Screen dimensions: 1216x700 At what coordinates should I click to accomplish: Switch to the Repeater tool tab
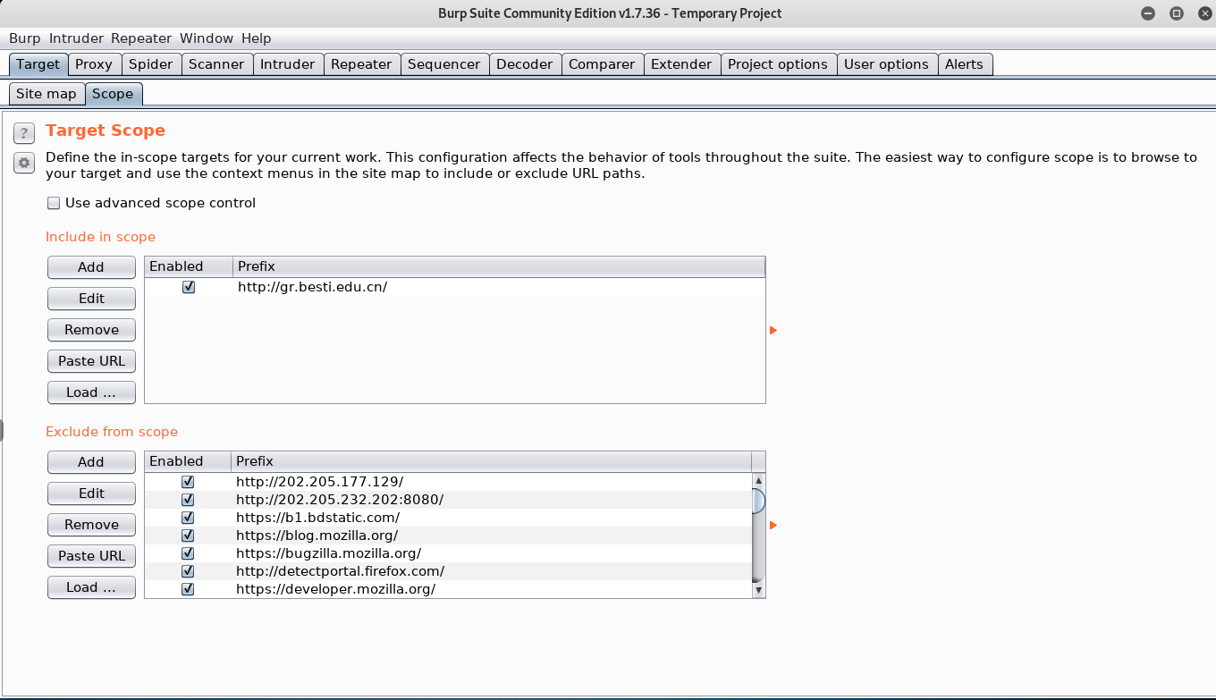361,64
